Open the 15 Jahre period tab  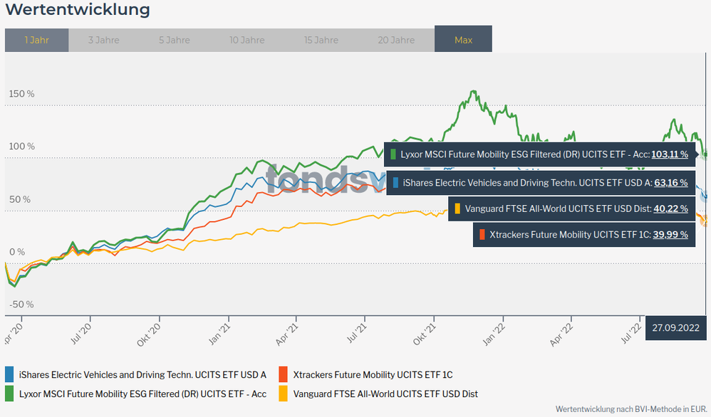click(321, 41)
